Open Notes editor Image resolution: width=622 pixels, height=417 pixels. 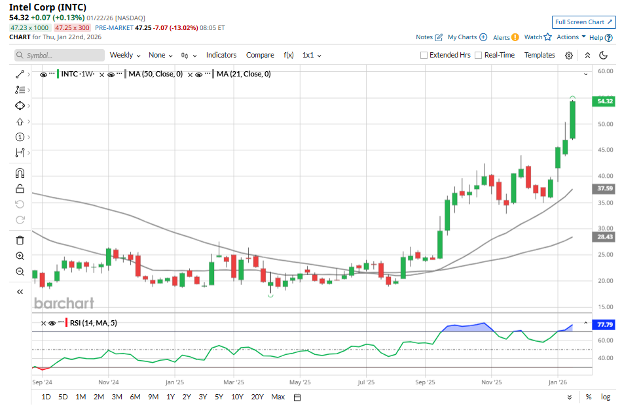[429, 37]
